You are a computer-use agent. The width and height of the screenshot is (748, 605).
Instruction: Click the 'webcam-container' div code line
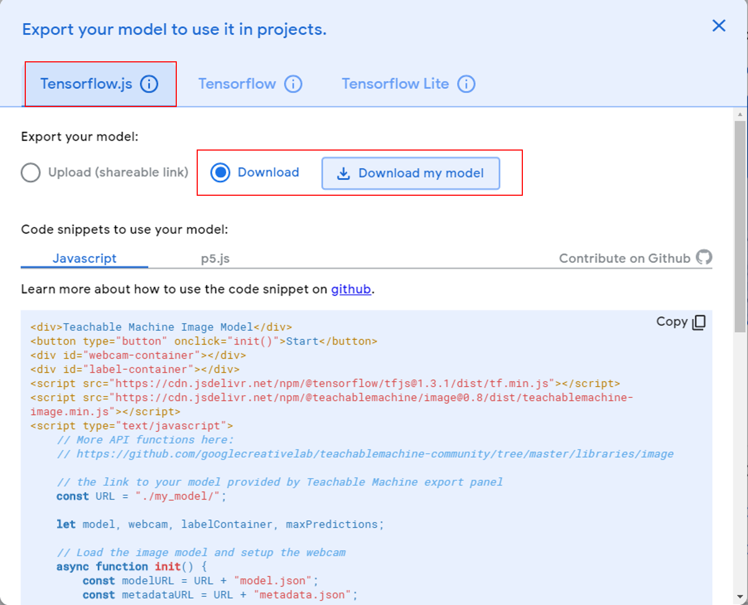coord(138,355)
